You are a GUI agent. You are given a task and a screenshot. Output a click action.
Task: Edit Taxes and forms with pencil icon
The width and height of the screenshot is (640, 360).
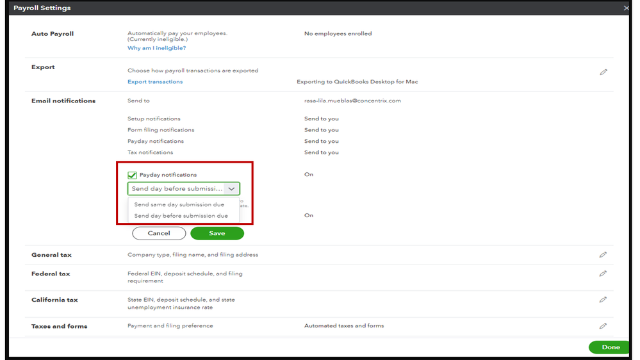click(603, 325)
